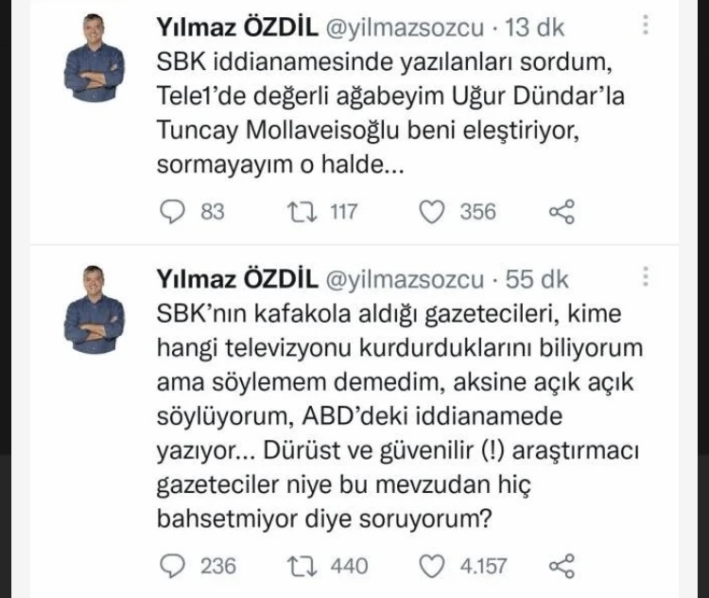Reply to the tweet with 236 replies
709x598 pixels.
pos(172,566)
